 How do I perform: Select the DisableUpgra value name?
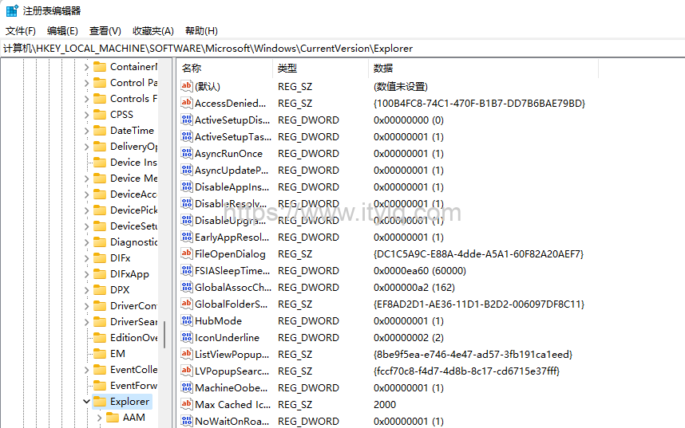point(230,220)
